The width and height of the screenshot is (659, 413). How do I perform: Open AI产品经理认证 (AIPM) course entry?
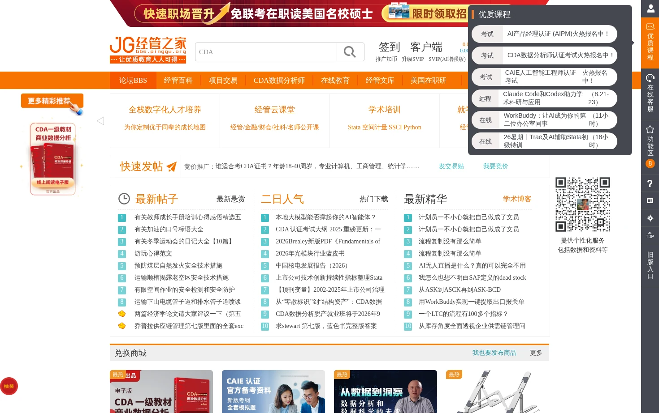(x=544, y=34)
